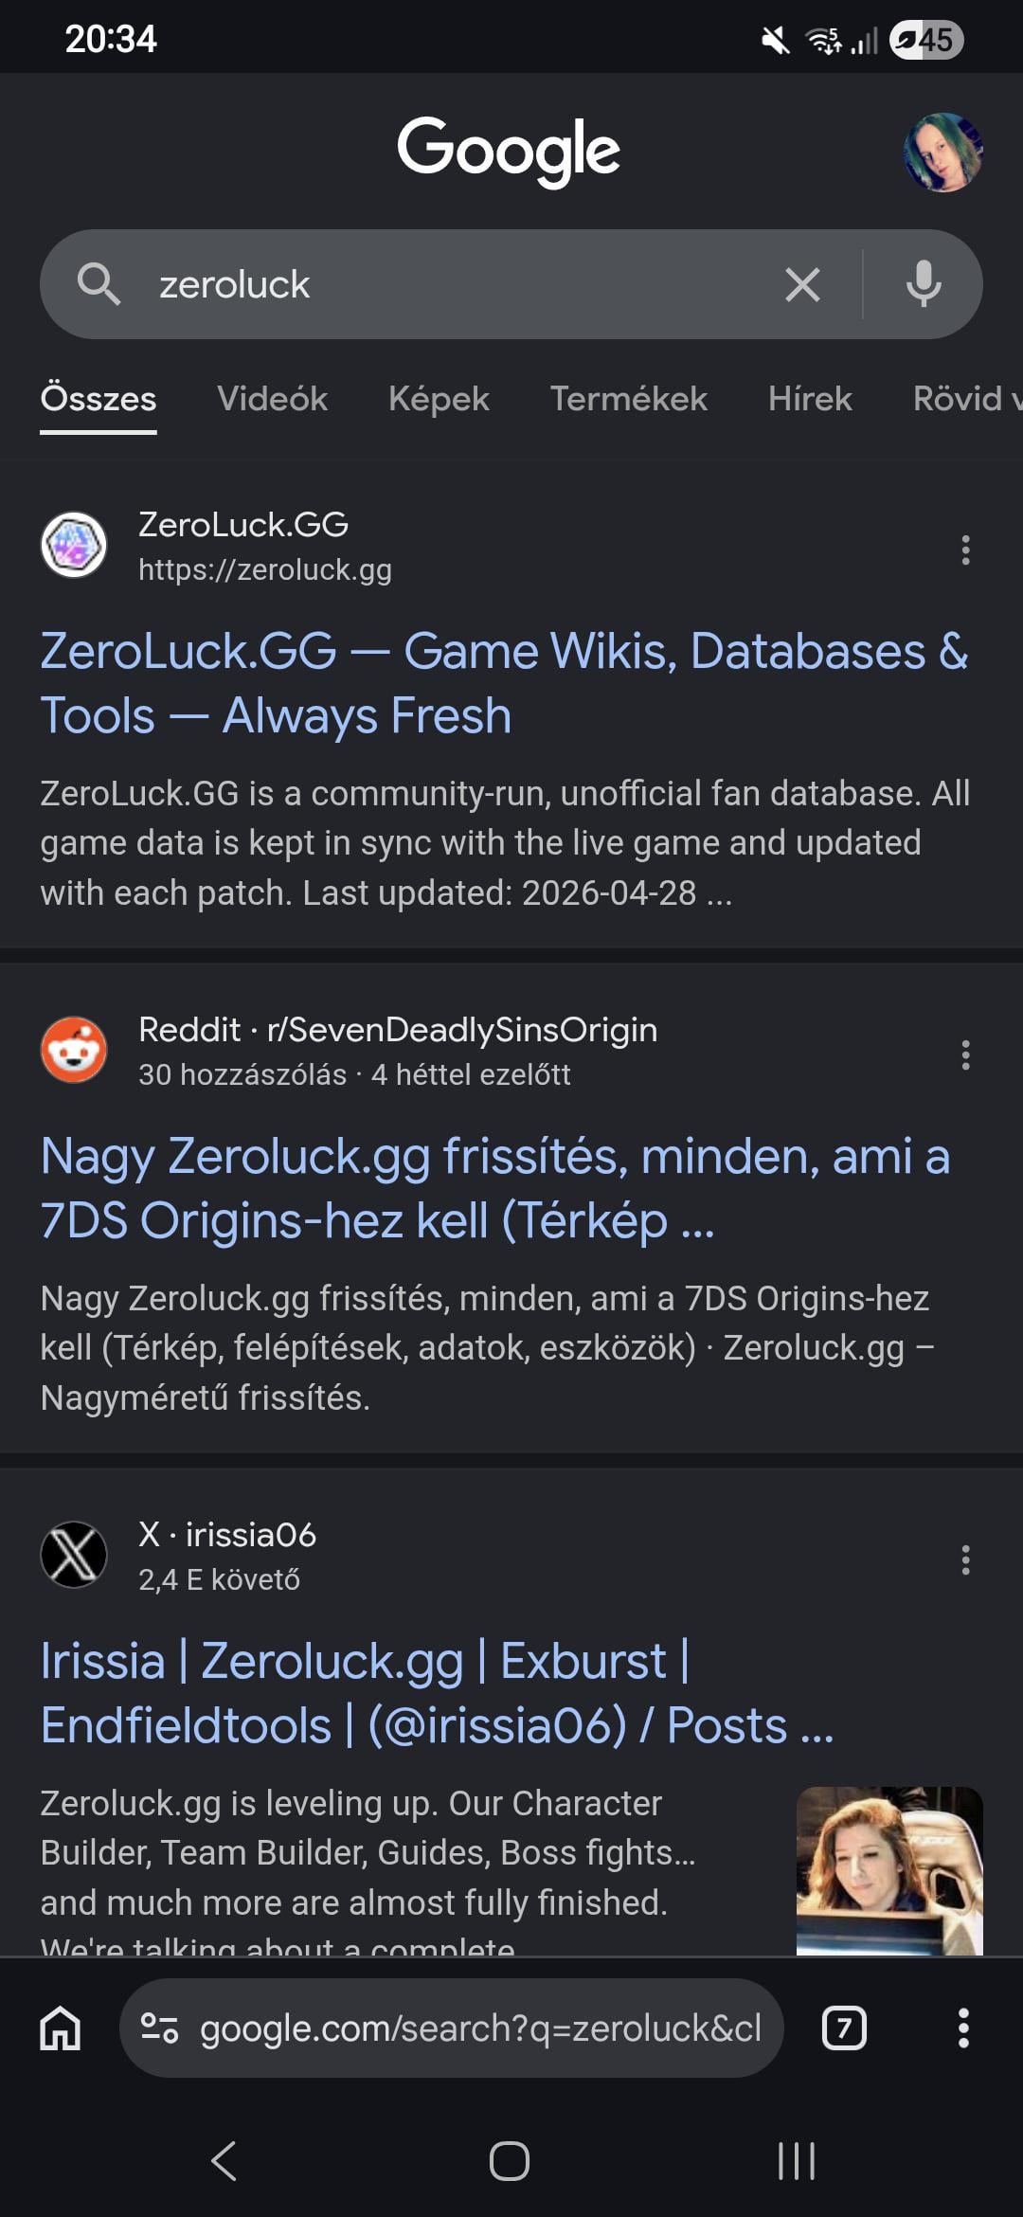Open the Irissia X Posts result link

436,1692
